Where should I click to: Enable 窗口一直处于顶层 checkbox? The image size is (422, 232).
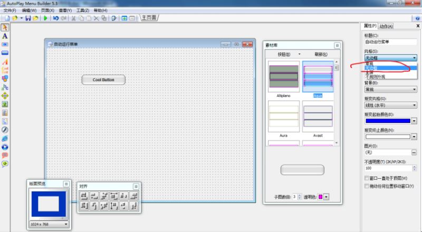[x=367, y=178]
